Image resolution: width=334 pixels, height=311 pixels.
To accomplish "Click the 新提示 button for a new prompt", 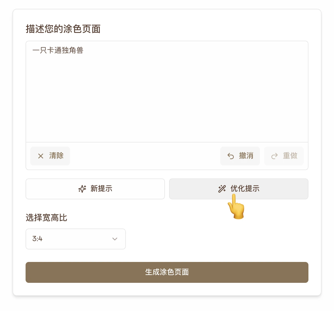I will coord(95,189).
